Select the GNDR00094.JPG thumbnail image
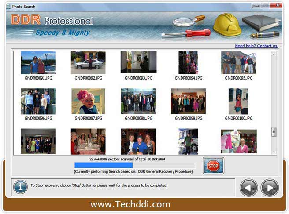This screenshot has height=214, width=289. (189, 62)
